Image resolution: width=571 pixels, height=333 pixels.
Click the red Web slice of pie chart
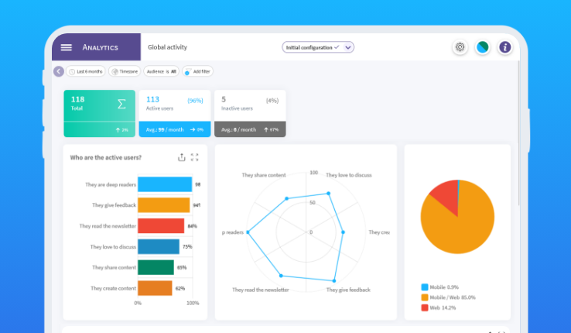pos(447,196)
